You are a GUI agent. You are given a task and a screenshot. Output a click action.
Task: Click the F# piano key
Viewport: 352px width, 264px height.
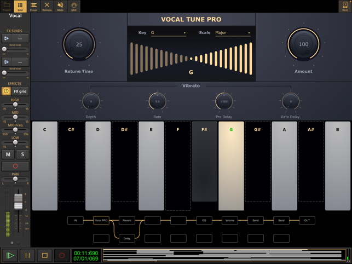point(205,162)
